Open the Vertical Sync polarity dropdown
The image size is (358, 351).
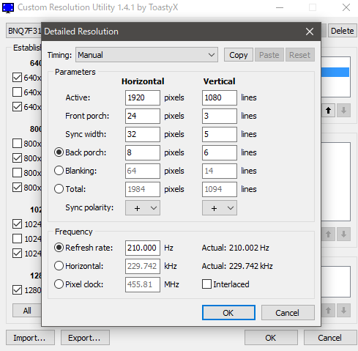click(220, 208)
